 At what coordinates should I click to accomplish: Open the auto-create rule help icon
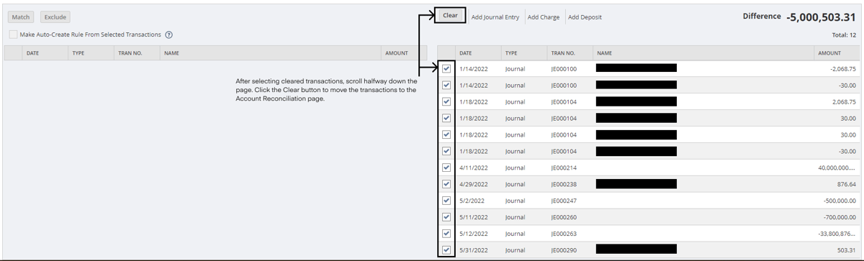(x=168, y=35)
